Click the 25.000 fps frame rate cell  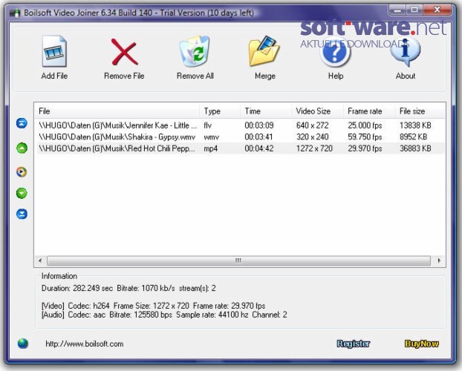point(365,125)
